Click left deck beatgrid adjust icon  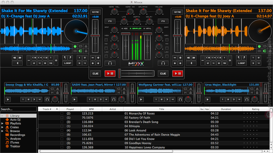point(75,51)
